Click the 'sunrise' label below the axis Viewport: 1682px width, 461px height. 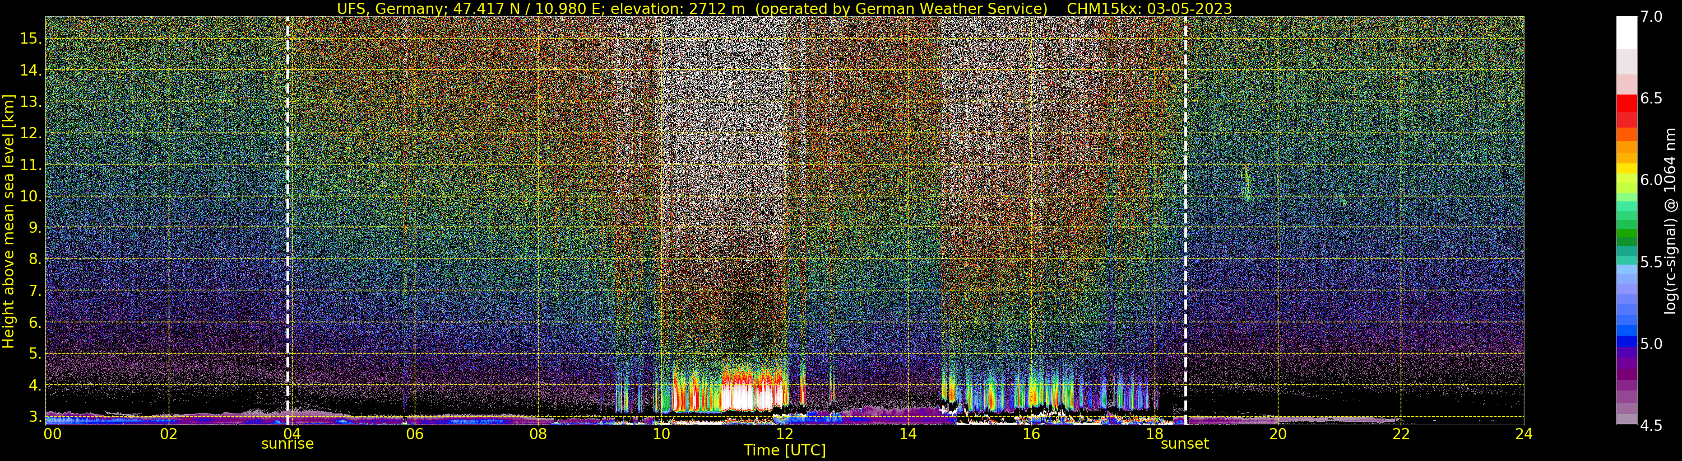click(288, 444)
